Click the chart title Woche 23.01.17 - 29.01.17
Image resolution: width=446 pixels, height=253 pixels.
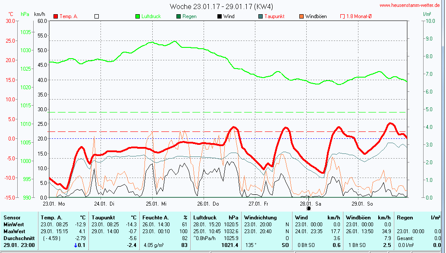[x=221, y=6]
